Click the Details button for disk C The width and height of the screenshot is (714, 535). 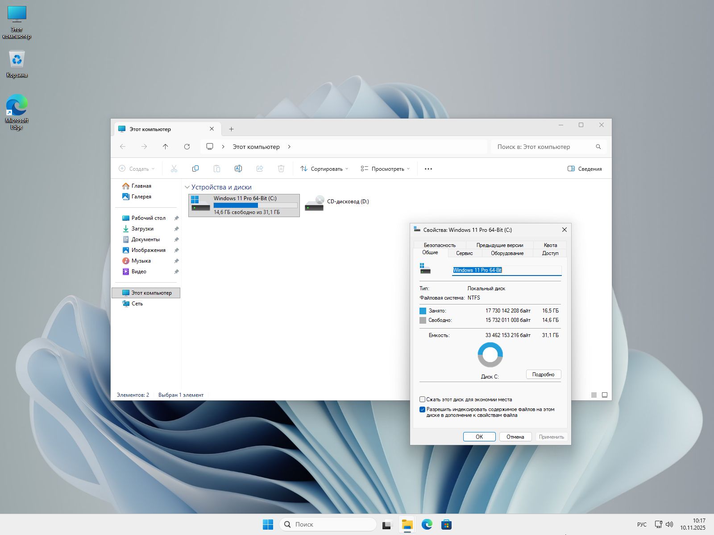click(x=543, y=374)
